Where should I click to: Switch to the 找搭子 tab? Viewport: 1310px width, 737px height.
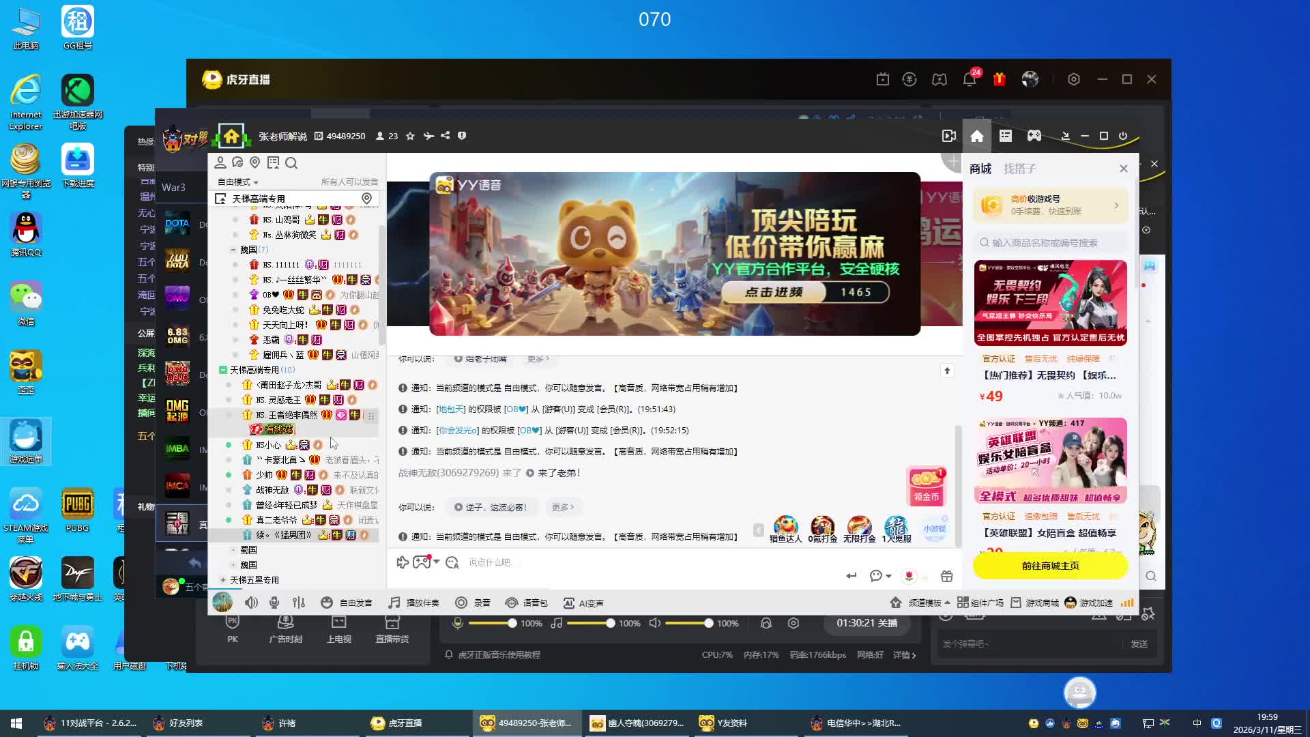1019,169
